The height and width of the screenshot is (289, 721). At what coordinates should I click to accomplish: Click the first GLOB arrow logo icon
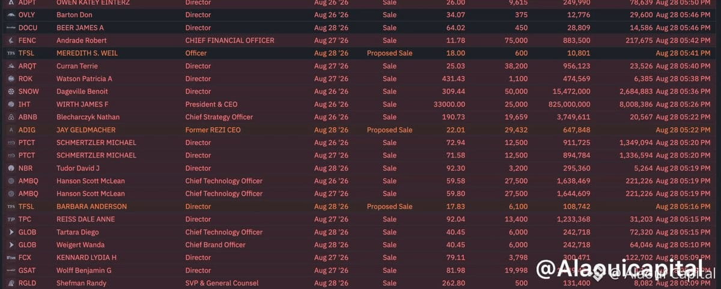click(11, 232)
